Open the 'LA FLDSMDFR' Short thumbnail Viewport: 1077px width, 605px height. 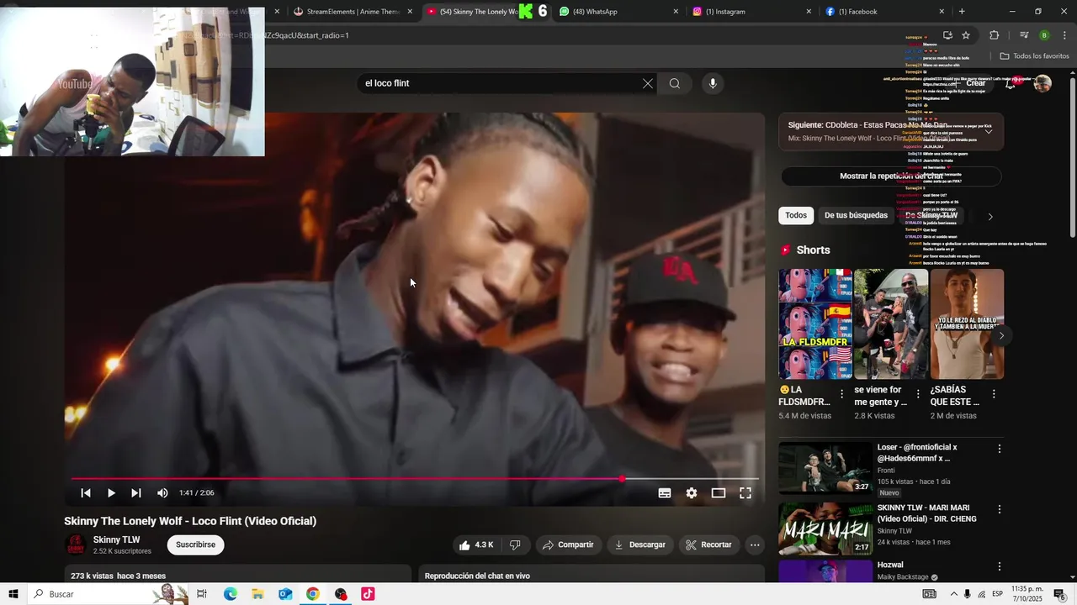(815, 324)
